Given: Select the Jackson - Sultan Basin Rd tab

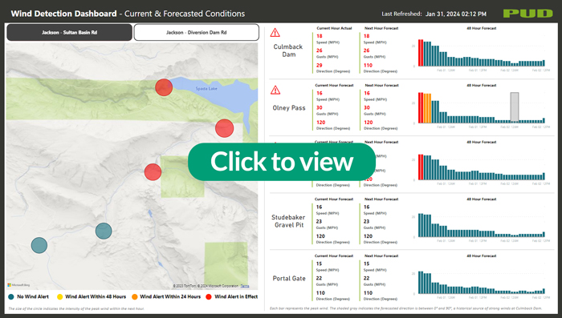Looking at the screenshot, I should [69, 33].
